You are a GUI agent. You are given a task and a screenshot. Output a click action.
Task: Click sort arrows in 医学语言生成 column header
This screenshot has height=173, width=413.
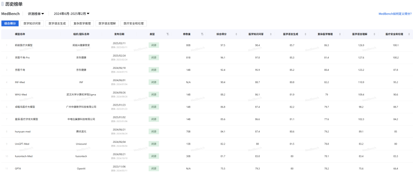[x=306, y=34]
